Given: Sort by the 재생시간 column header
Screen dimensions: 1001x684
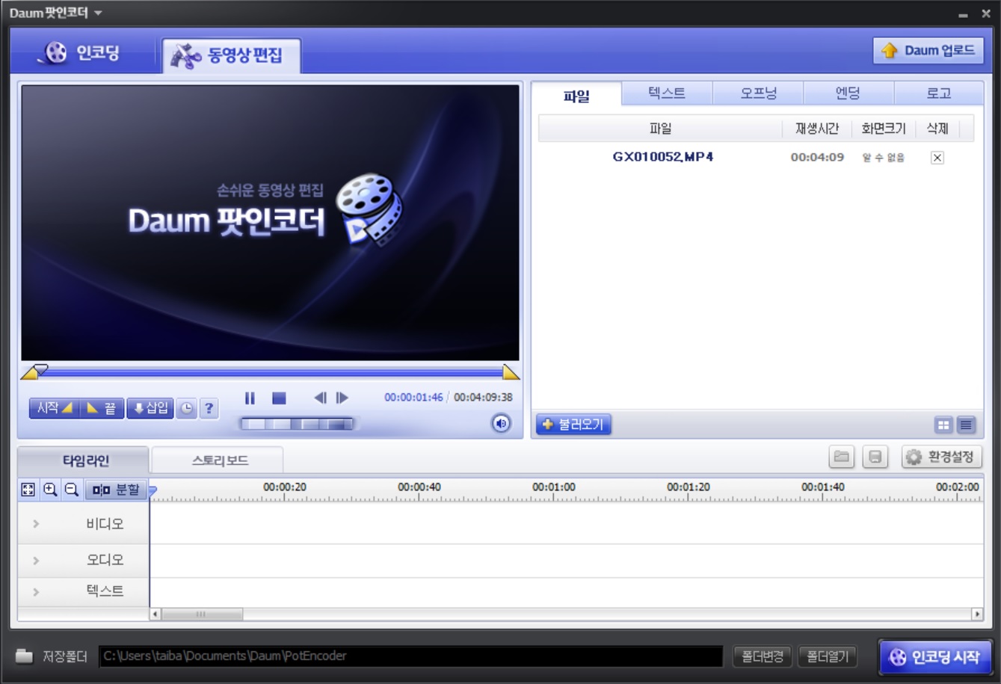Looking at the screenshot, I should [x=817, y=129].
